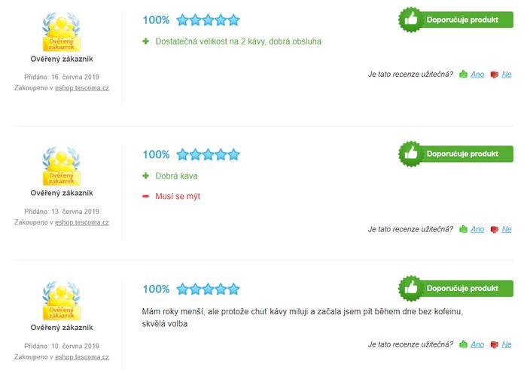The height and width of the screenshot is (370, 527).
Task: Open eshop.tescoma.cz link in June 13 review
Action: click(82, 222)
